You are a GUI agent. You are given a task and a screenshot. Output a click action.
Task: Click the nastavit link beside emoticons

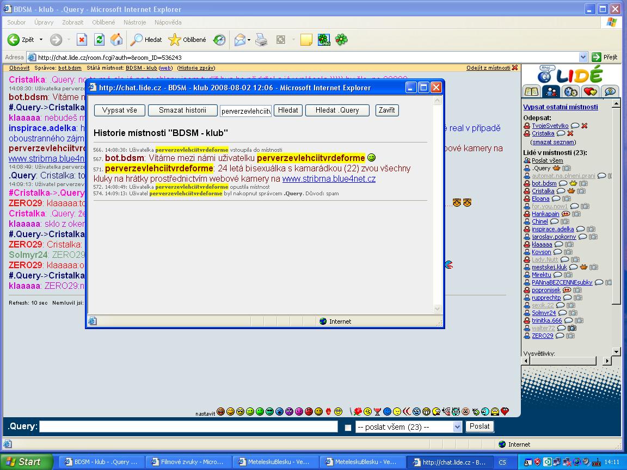point(205,413)
